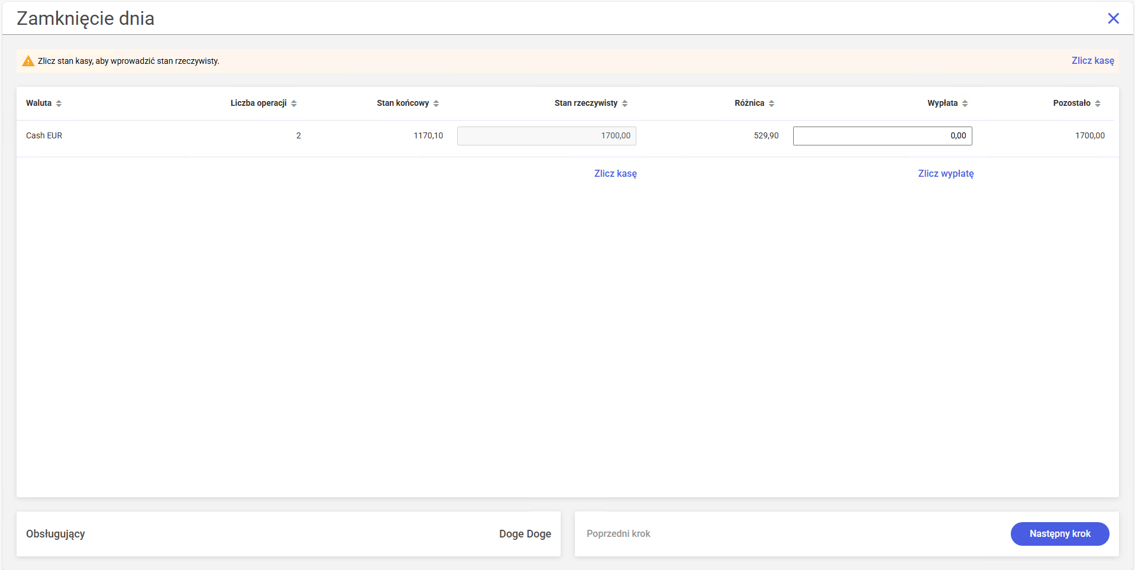The height and width of the screenshot is (570, 1135).
Task: Click the warning message about Zlicz stan kasy
Action: click(x=128, y=61)
